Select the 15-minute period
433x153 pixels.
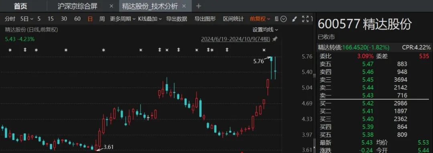51,19
